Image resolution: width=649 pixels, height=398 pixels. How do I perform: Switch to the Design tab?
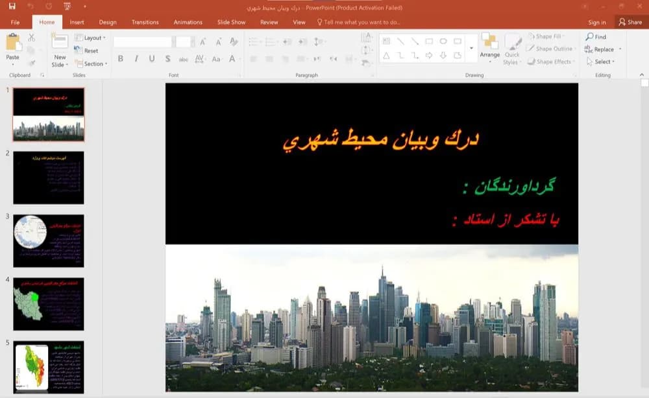[108, 22]
